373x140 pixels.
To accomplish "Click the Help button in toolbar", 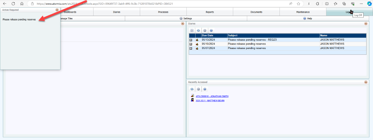I will pyautogui.click(x=308, y=19).
